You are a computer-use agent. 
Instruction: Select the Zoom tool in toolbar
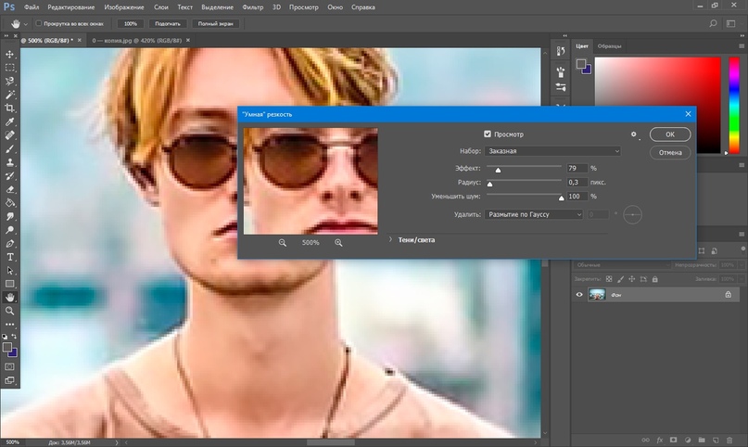point(9,311)
